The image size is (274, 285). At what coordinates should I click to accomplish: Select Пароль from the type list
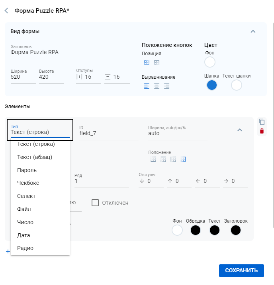(27, 170)
